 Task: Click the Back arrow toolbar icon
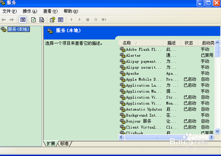4,19
